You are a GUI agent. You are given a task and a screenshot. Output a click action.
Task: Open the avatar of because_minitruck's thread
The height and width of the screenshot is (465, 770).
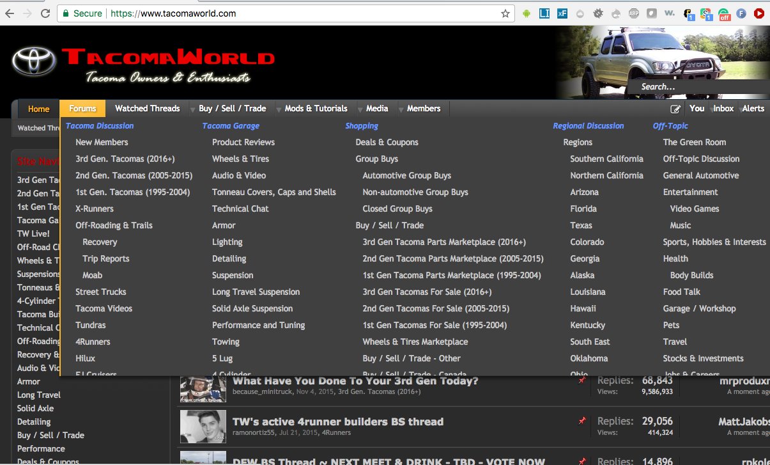click(x=203, y=388)
